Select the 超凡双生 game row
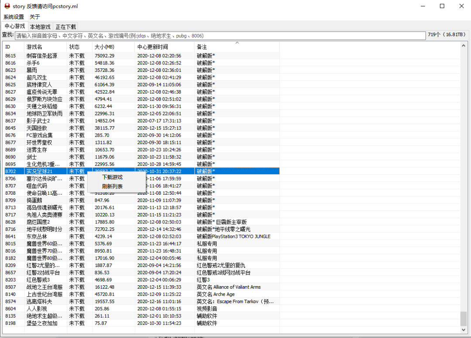Viewport: 471px width, 338px height. click(x=141, y=78)
